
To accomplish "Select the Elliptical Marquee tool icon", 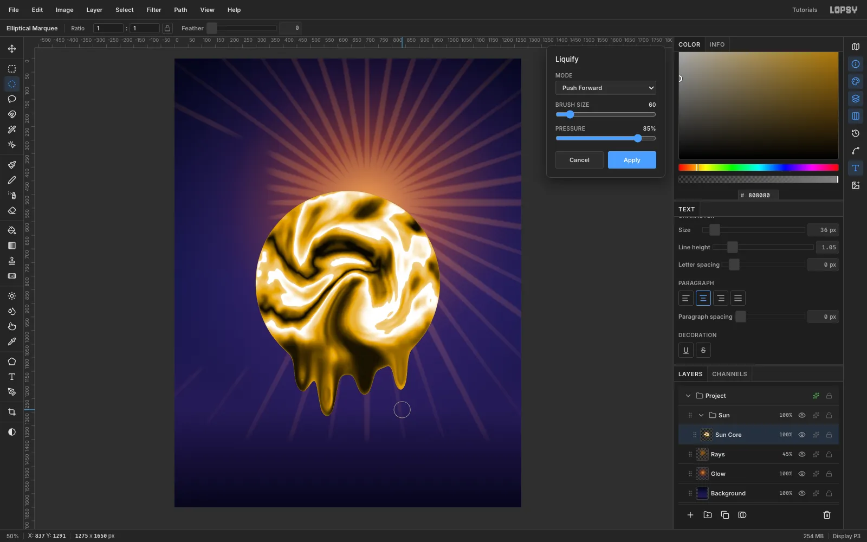I will click(12, 84).
